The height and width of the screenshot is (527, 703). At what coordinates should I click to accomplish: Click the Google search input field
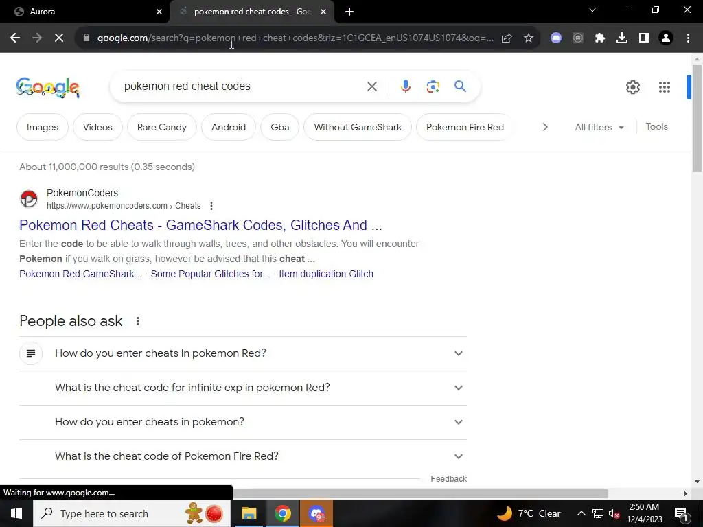(x=242, y=86)
